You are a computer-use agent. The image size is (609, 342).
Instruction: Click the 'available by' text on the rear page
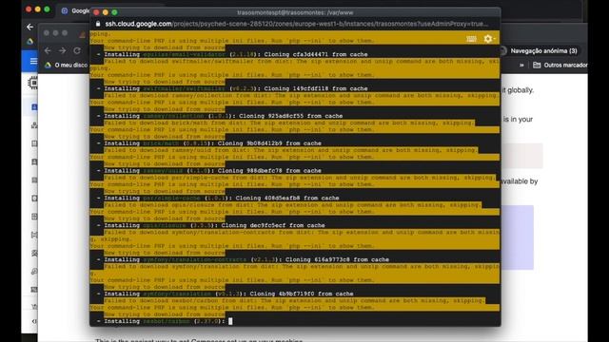[x=520, y=181]
